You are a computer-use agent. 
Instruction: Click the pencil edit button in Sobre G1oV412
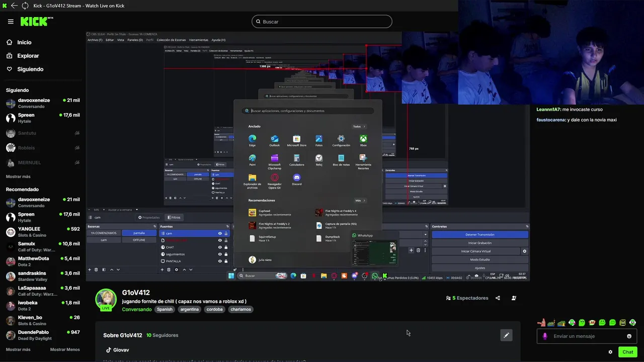coord(507,335)
